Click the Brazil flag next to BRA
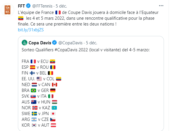Image resolution: width=170 pixels, height=131 pixels. [33, 90]
